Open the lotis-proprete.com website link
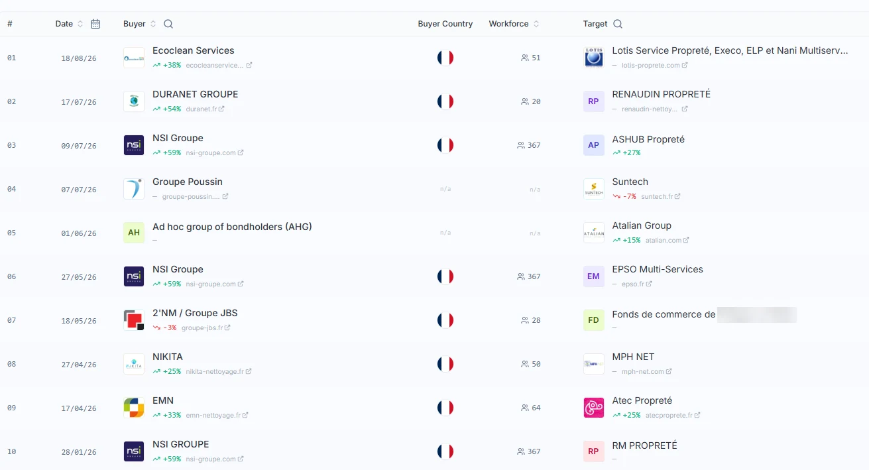Viewport: 869px width, 470px height. click(x=655, y=66)
